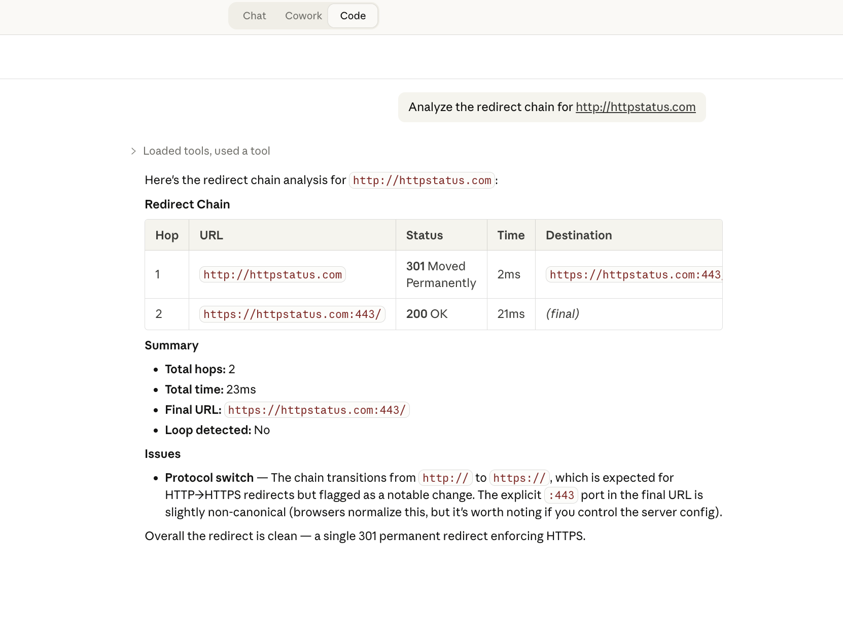This screenshot has height=641, width=843.
Task: Select the Final URL code snippet
Action: pyautogui.click(x=317, y=410)
